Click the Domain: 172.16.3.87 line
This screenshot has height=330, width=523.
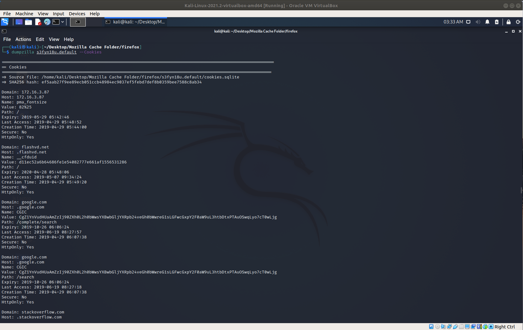click(25, 92)
